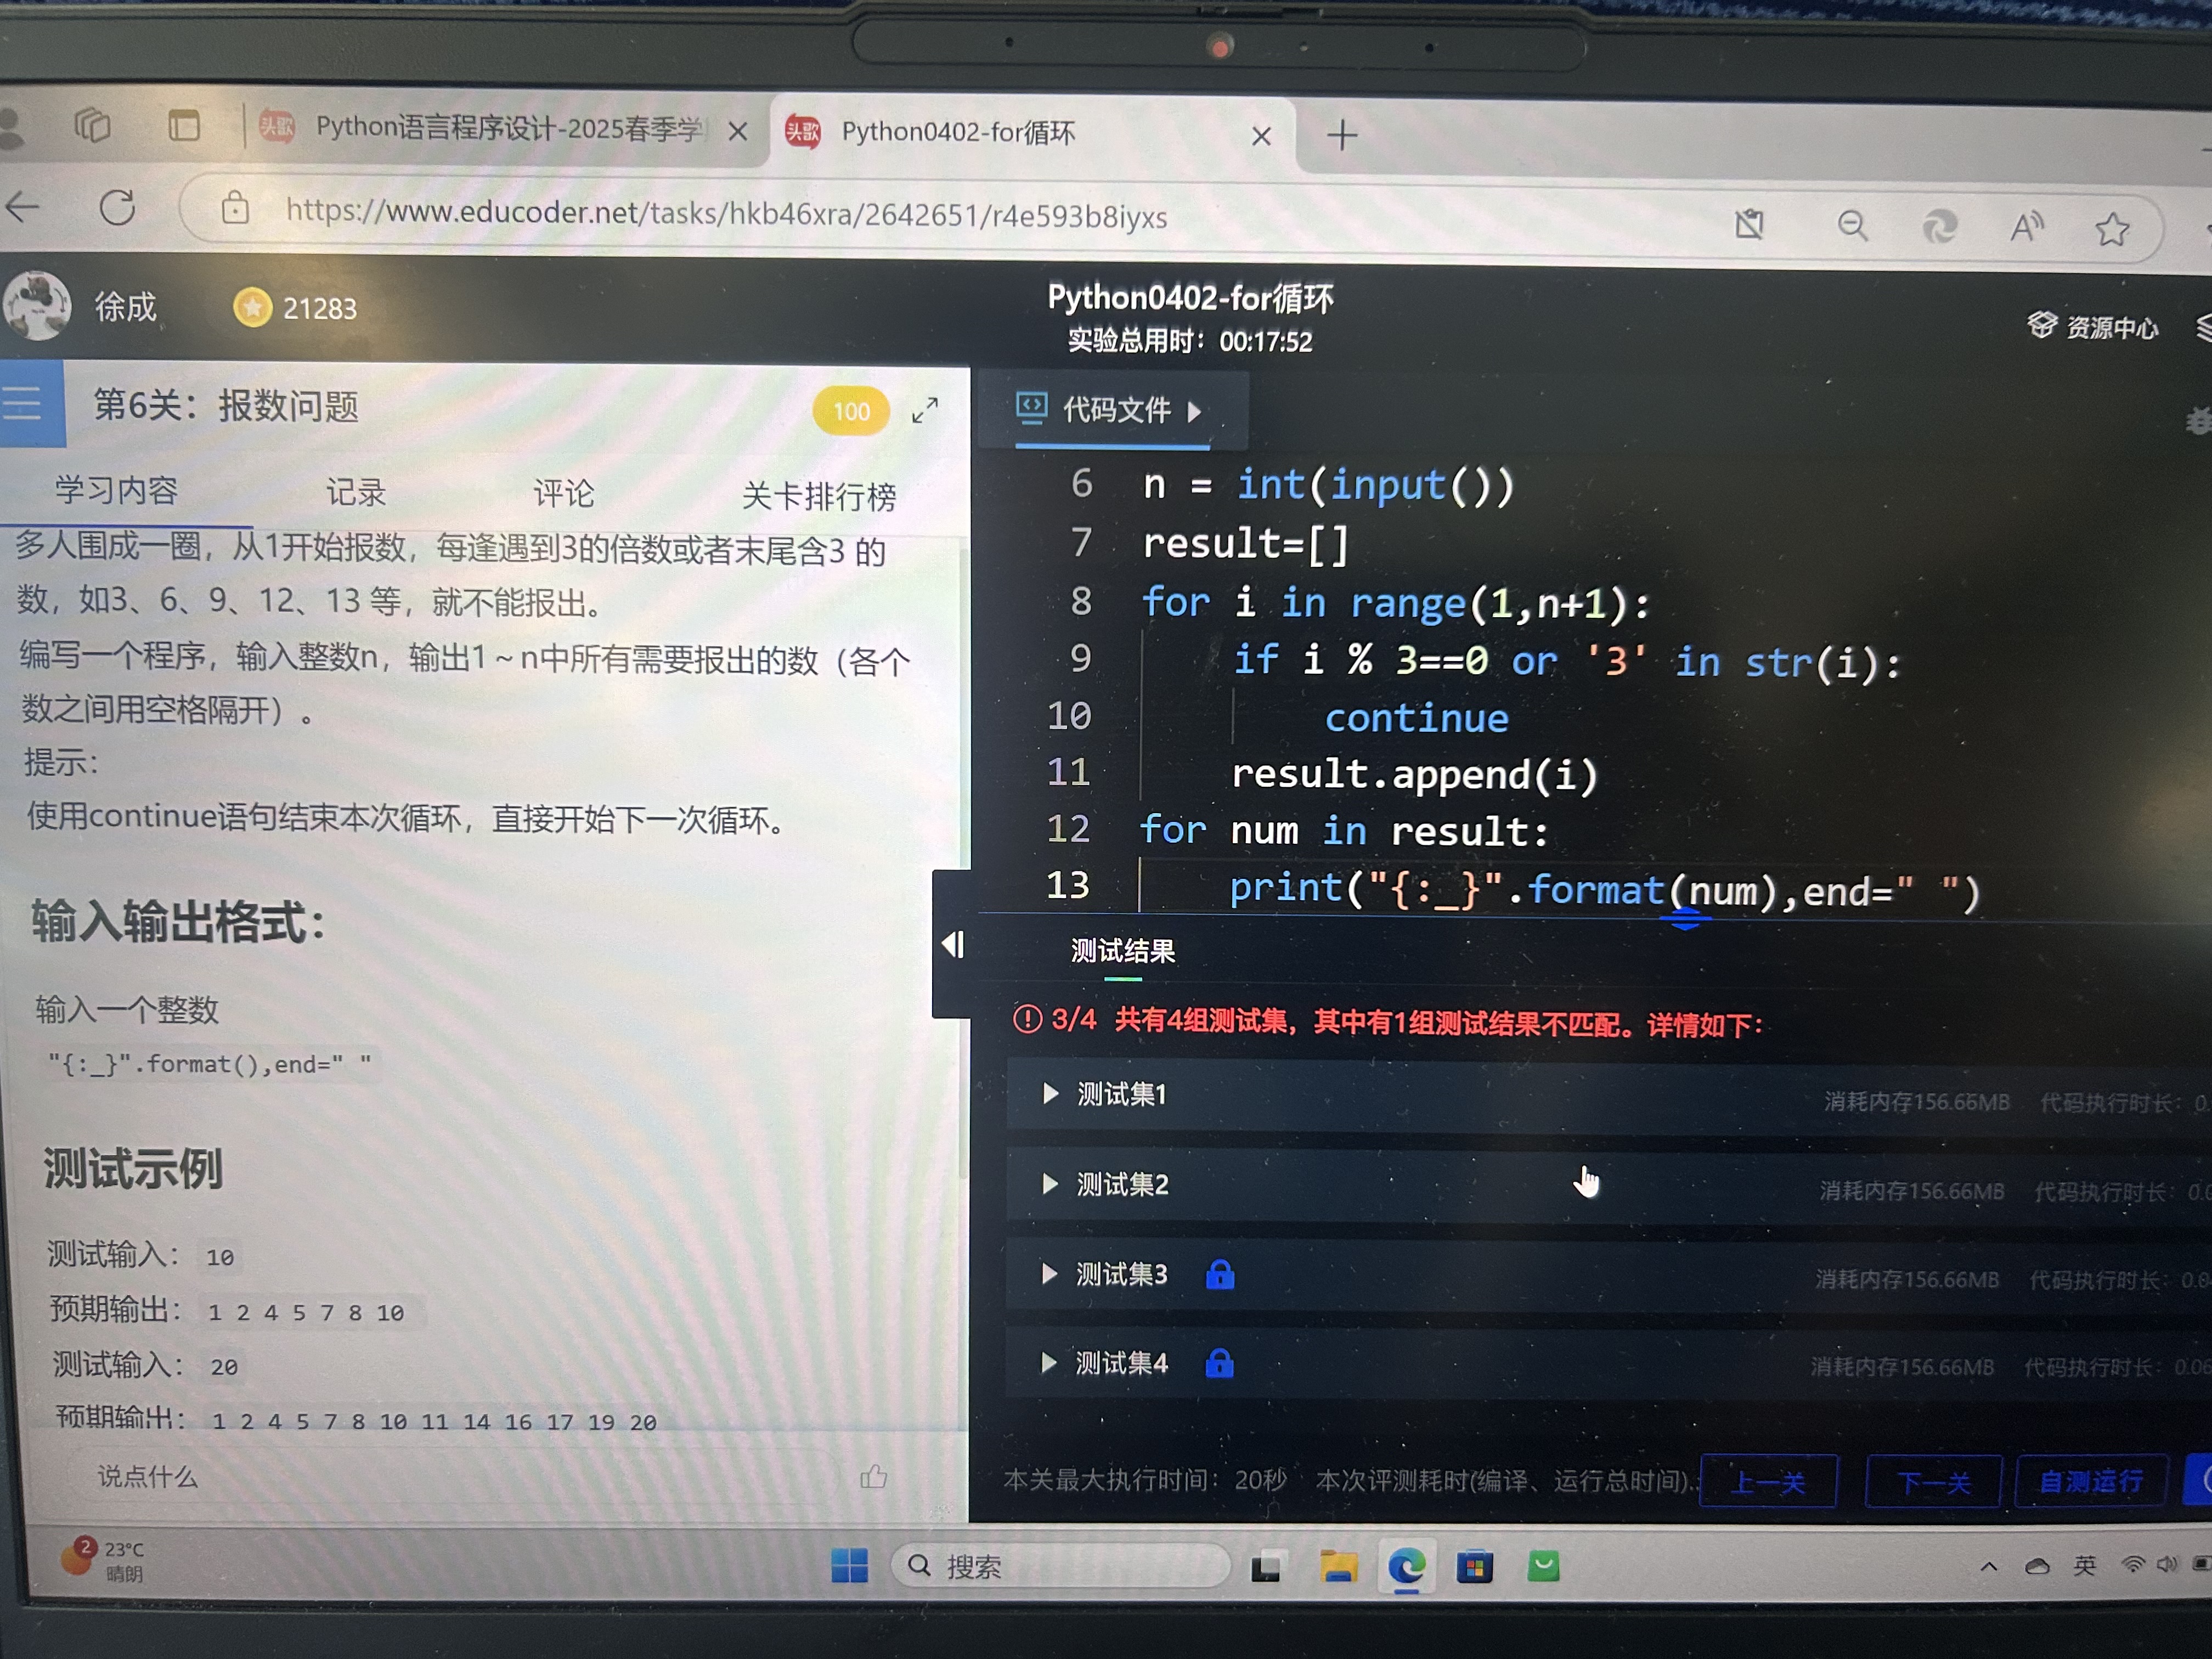Open the read aloud icon
The image size is (2212, 1659).
click(x=2026, y=228)
